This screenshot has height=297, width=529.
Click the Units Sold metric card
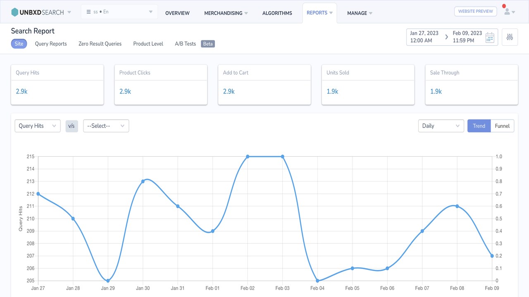click(368, 85)
